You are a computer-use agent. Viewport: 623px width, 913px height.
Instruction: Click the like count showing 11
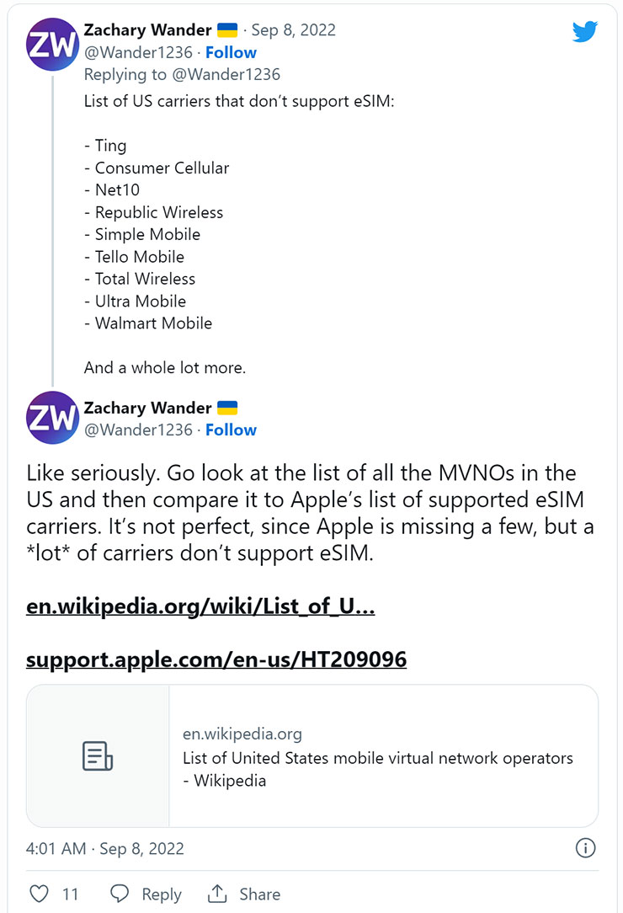tap(70, 894)
